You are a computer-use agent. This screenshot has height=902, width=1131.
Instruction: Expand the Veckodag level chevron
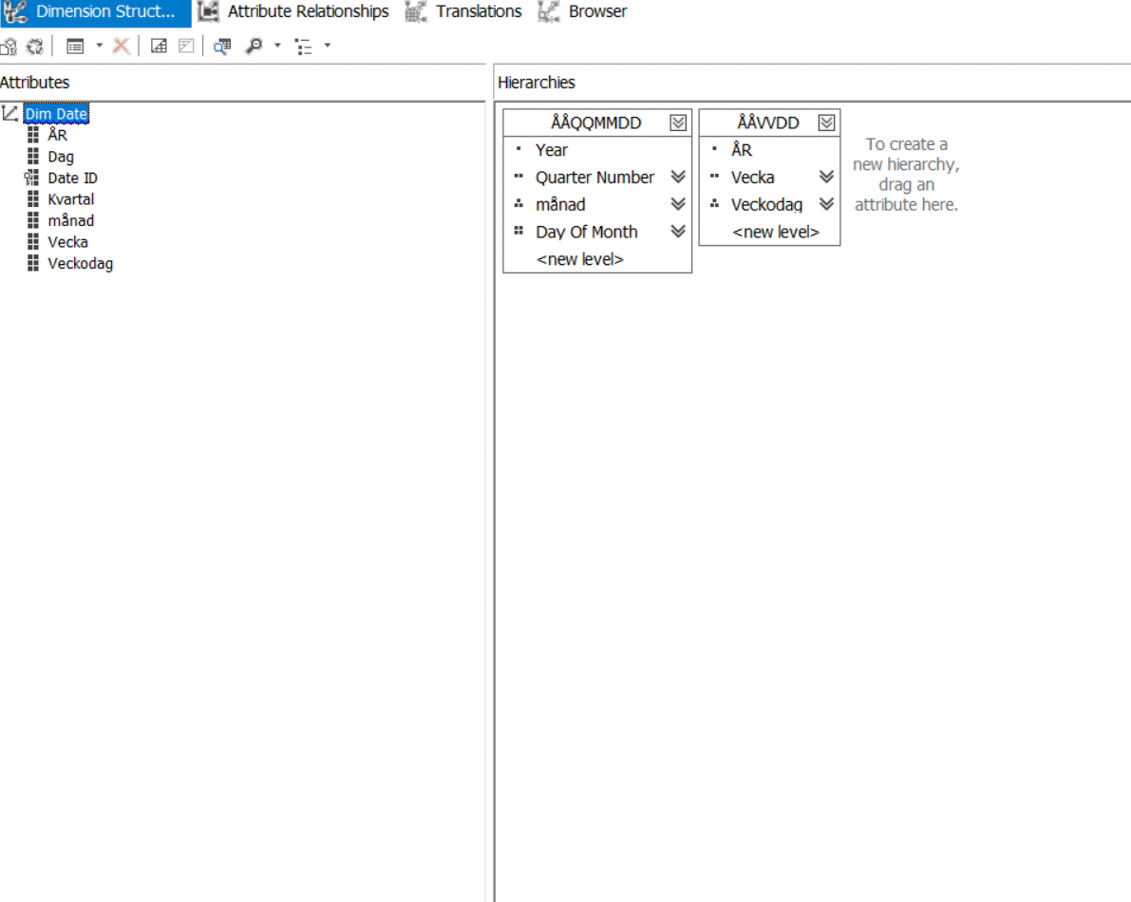(825, 204)
